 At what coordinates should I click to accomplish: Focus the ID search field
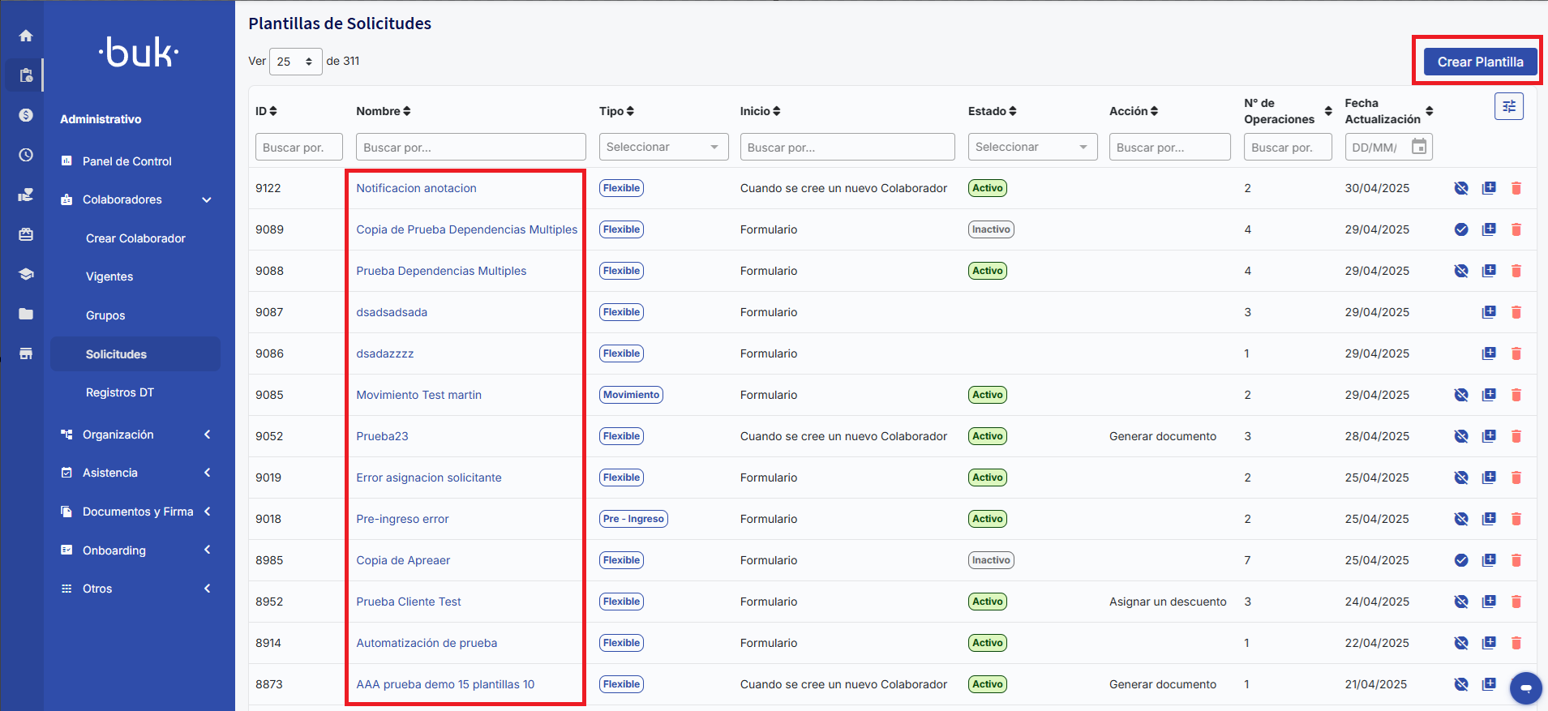coord(299,147)
